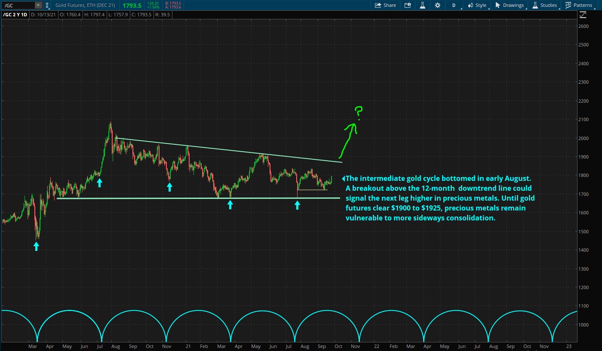Click the curve icon above the price axis

[x=583, y=15]
